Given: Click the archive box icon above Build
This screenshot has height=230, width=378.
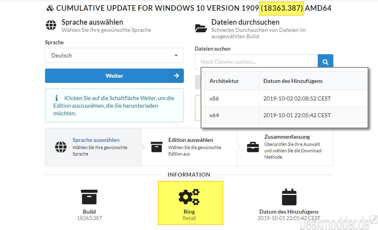Looking at the screenshot, I should point(89,197).
